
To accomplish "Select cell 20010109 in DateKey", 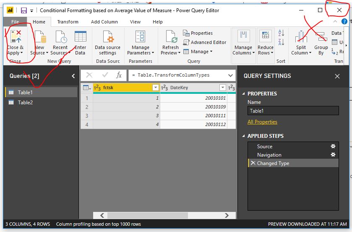I will click(x=193, y=107).
